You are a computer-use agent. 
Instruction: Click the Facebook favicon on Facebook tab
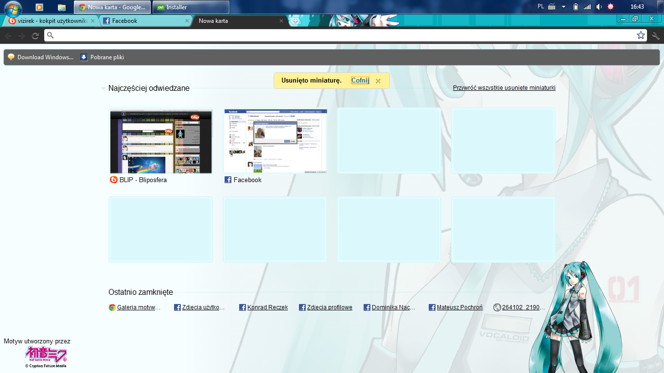[106, 21]
